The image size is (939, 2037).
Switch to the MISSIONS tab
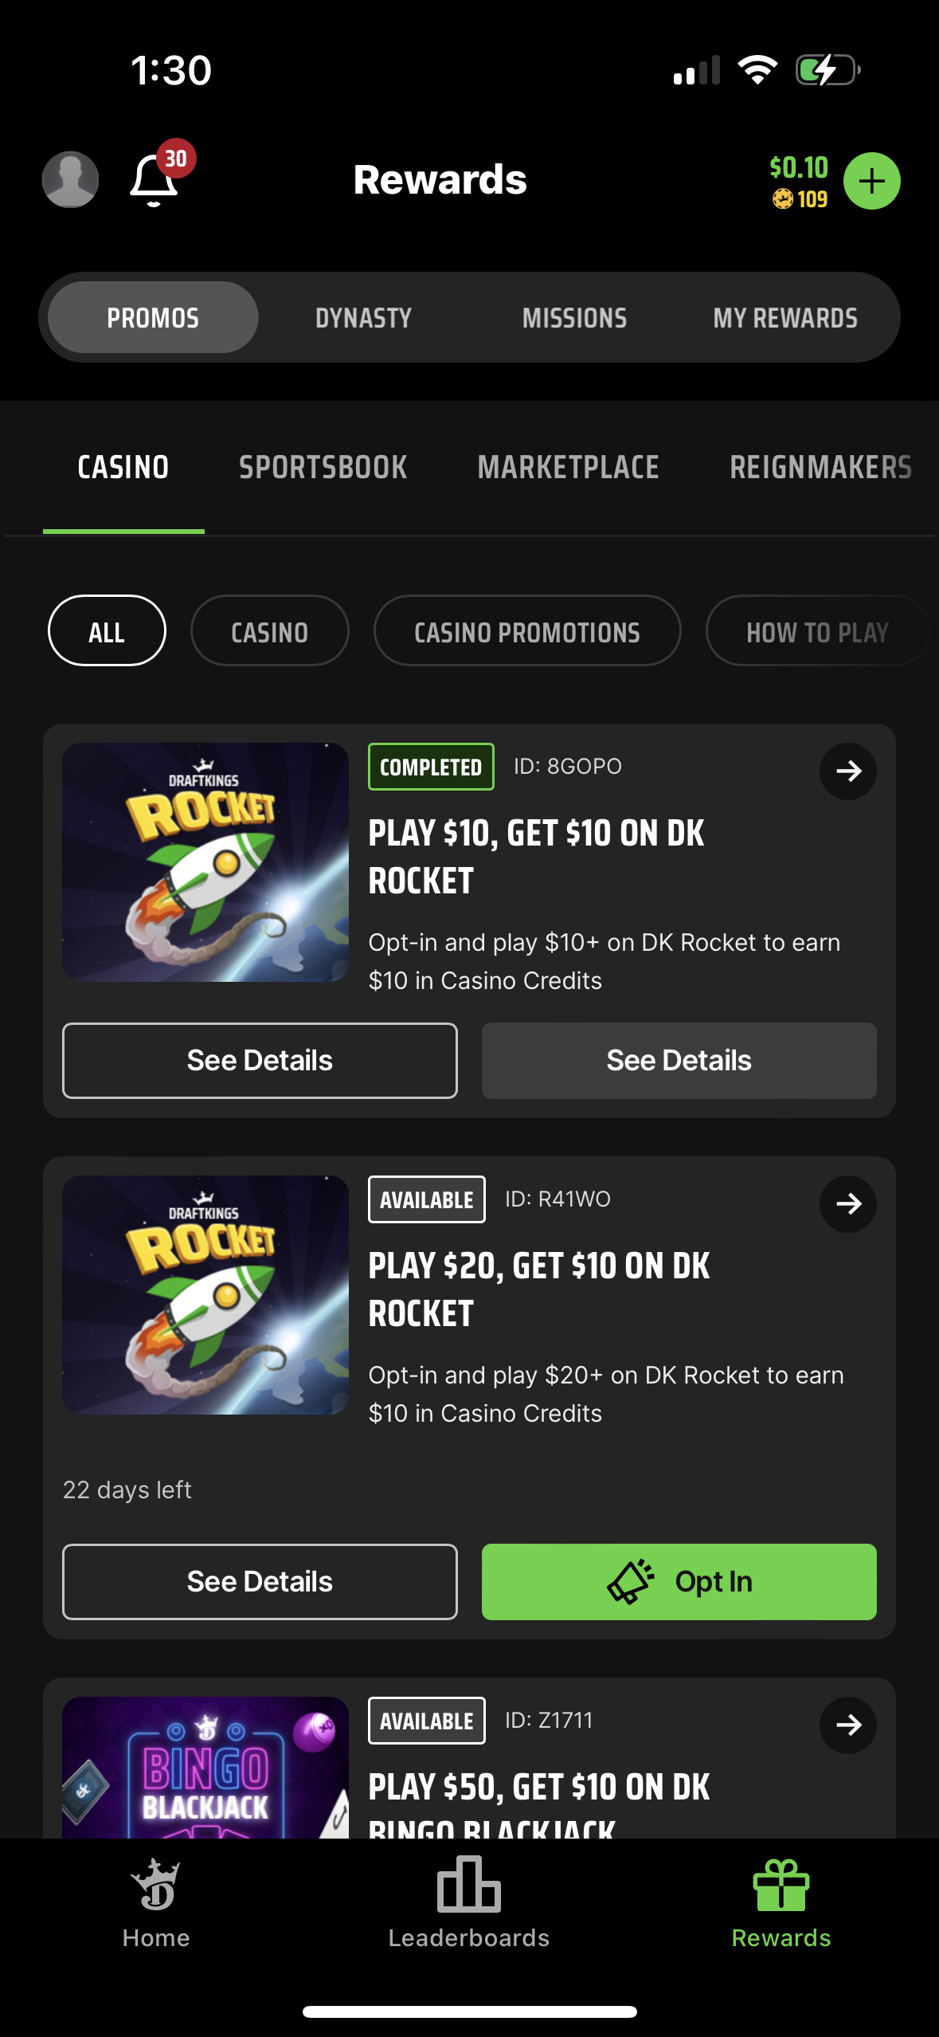[575, 316]
